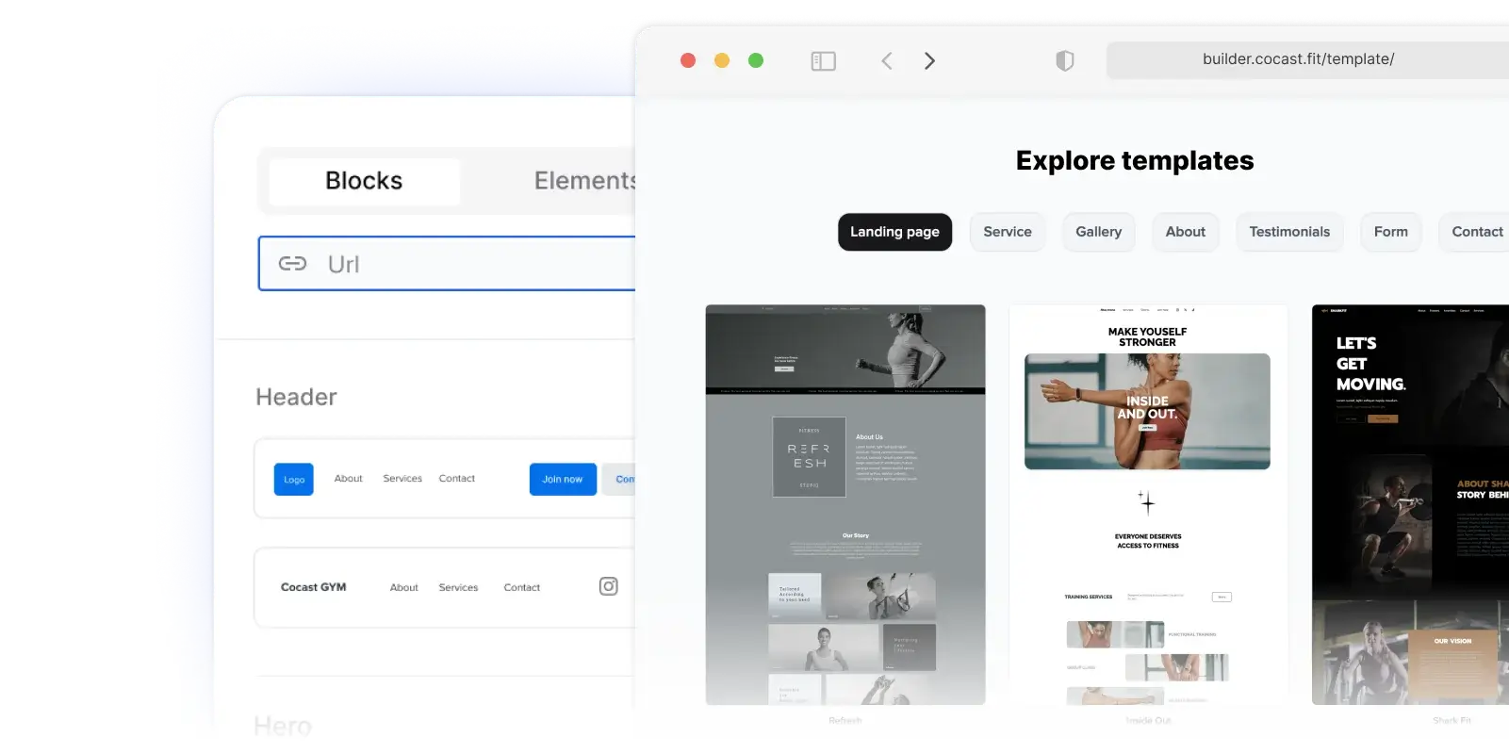Viewport: 1509px width, 754px height.
Task: Go forward with the browser arrow
Action: [x=929, y=61]
